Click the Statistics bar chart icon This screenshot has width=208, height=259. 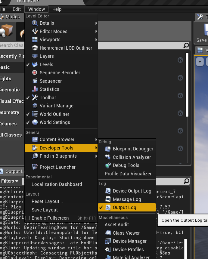click(x=35, y=89)
